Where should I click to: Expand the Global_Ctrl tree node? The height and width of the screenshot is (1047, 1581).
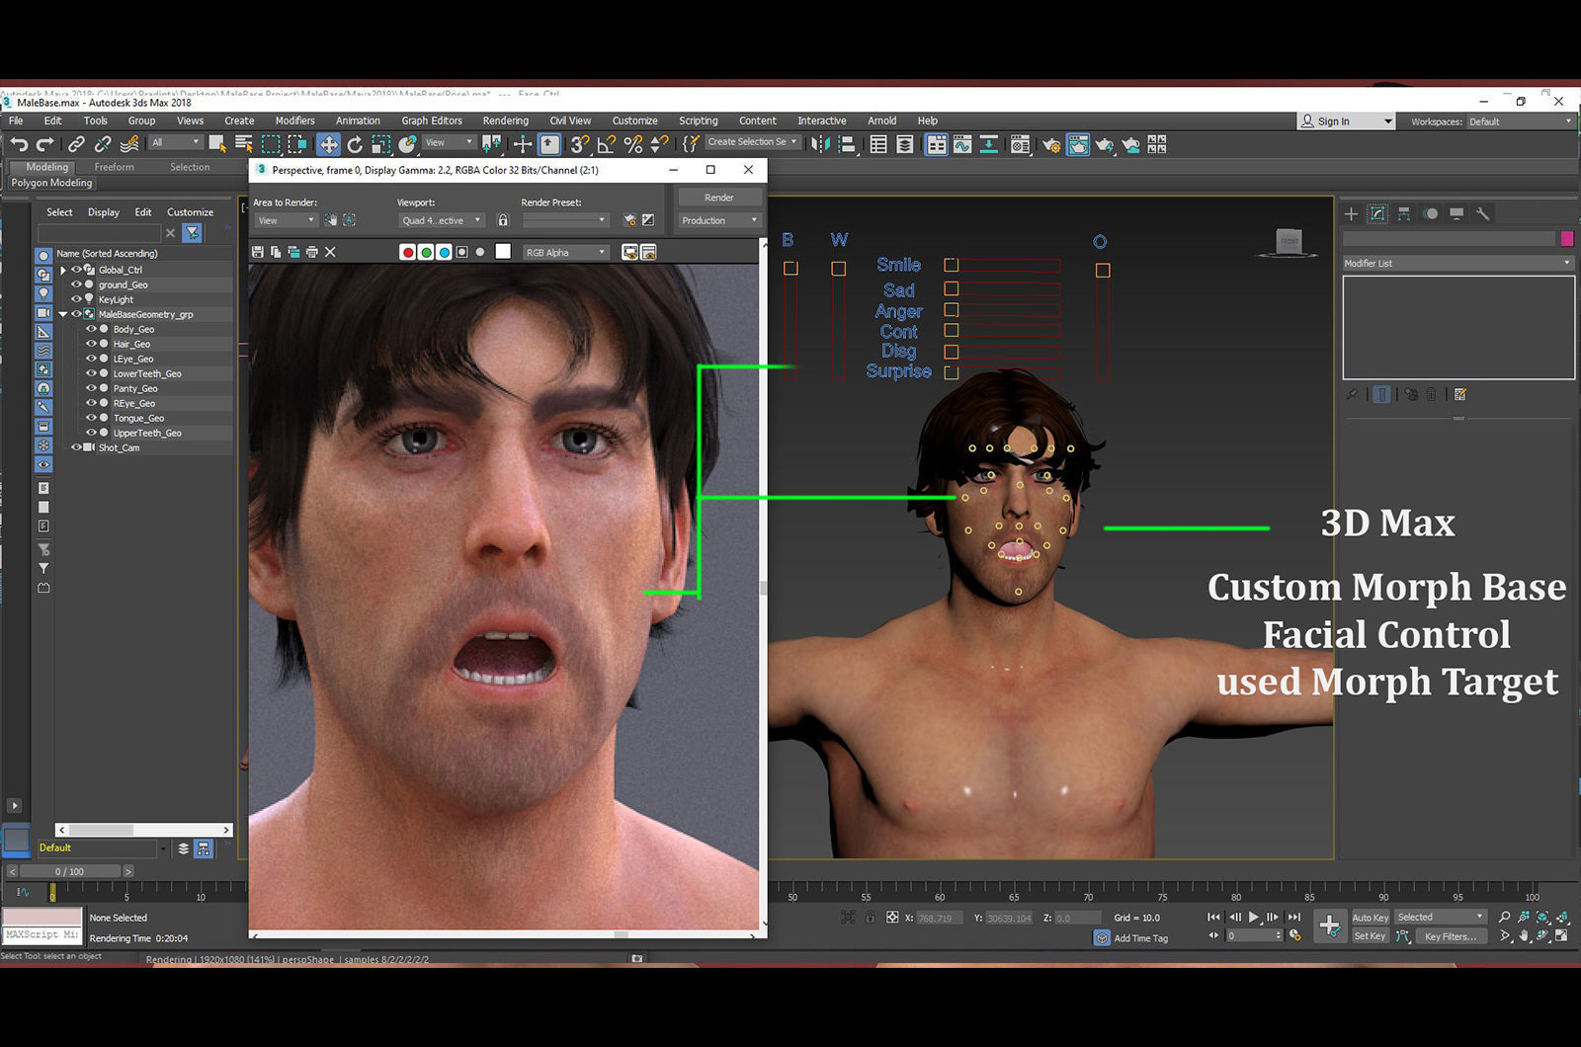63,270
